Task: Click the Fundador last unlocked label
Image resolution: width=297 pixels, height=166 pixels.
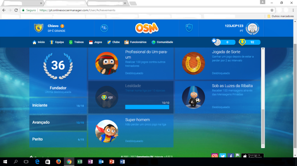Action: click(x=58, y=90)
